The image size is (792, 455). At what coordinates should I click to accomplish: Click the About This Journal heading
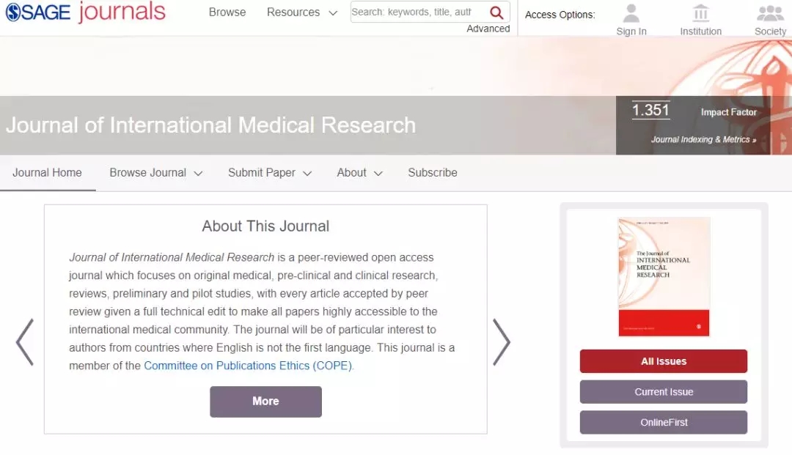point(265,226)
